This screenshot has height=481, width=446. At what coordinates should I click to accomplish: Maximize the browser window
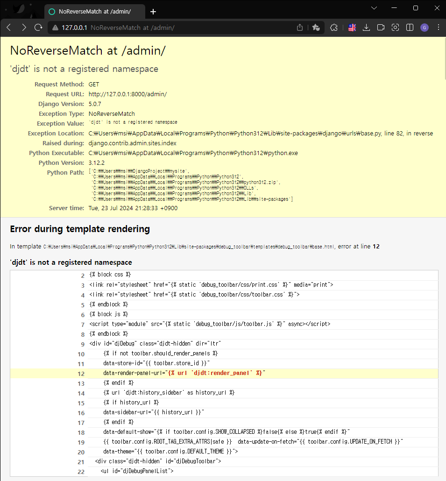click(x=416, y=8)
